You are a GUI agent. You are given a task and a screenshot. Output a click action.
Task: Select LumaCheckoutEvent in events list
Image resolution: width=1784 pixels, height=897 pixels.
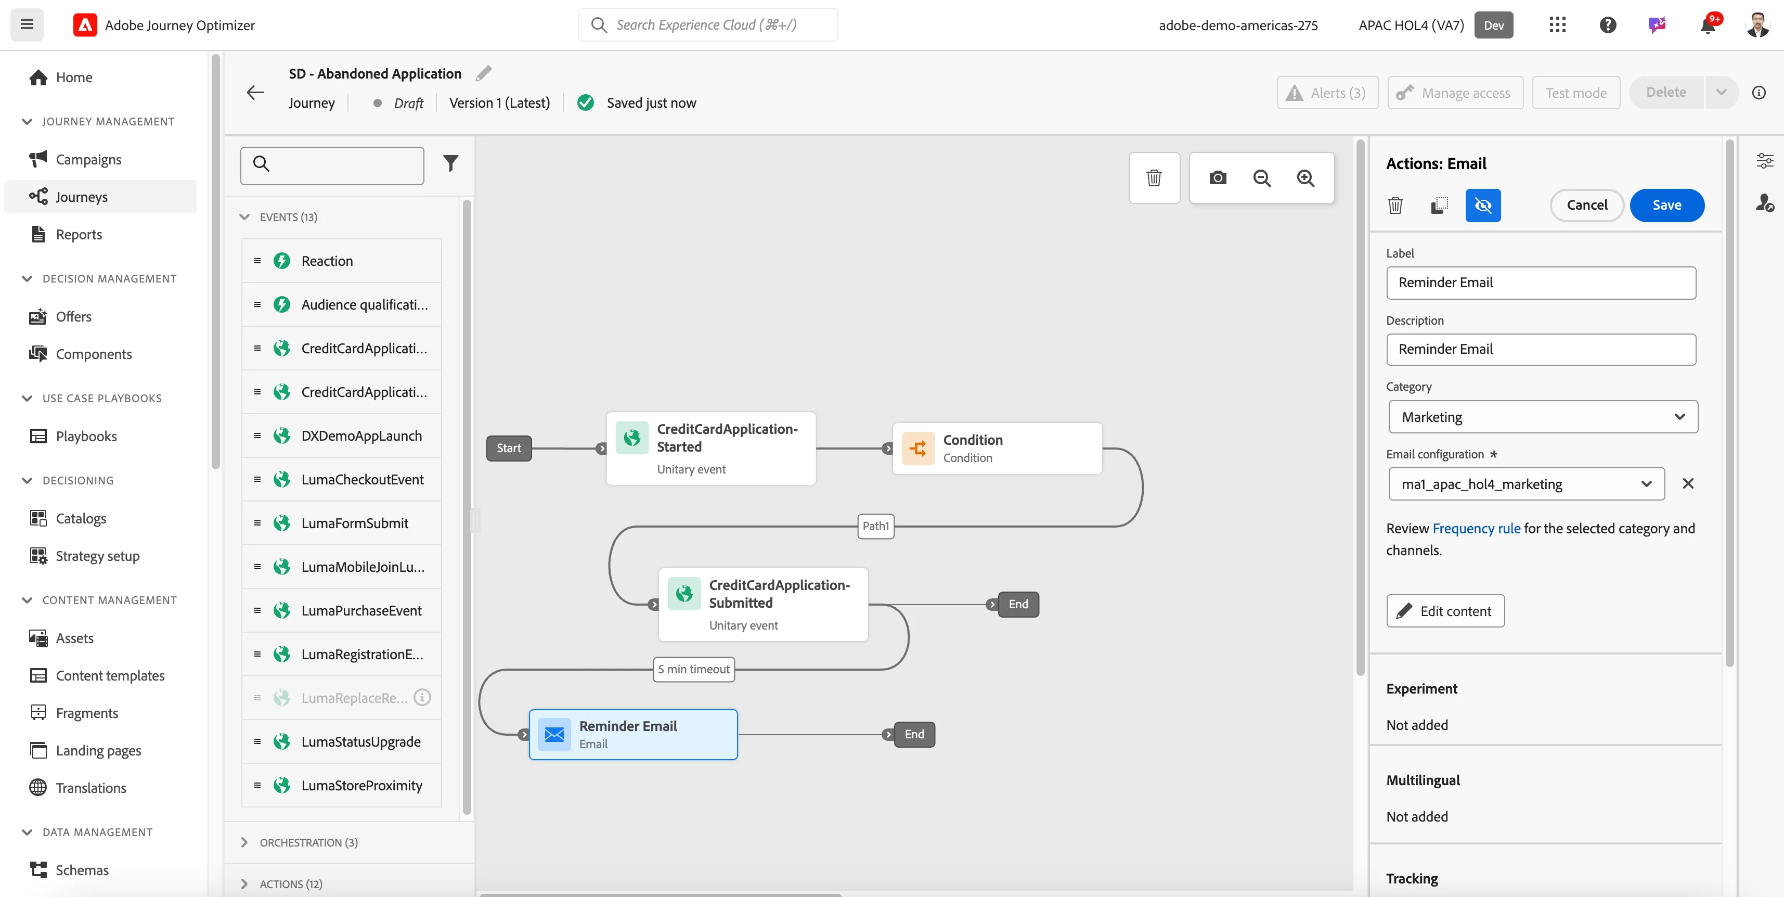(x=341, y=479)
